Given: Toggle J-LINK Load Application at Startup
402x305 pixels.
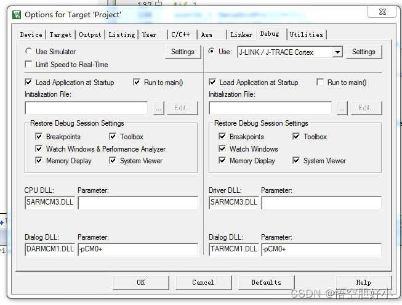Looking at the screenshot, I should tap(212, 83).
